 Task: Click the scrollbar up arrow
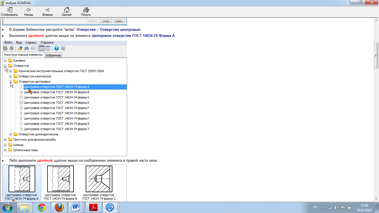pos(376,20)
